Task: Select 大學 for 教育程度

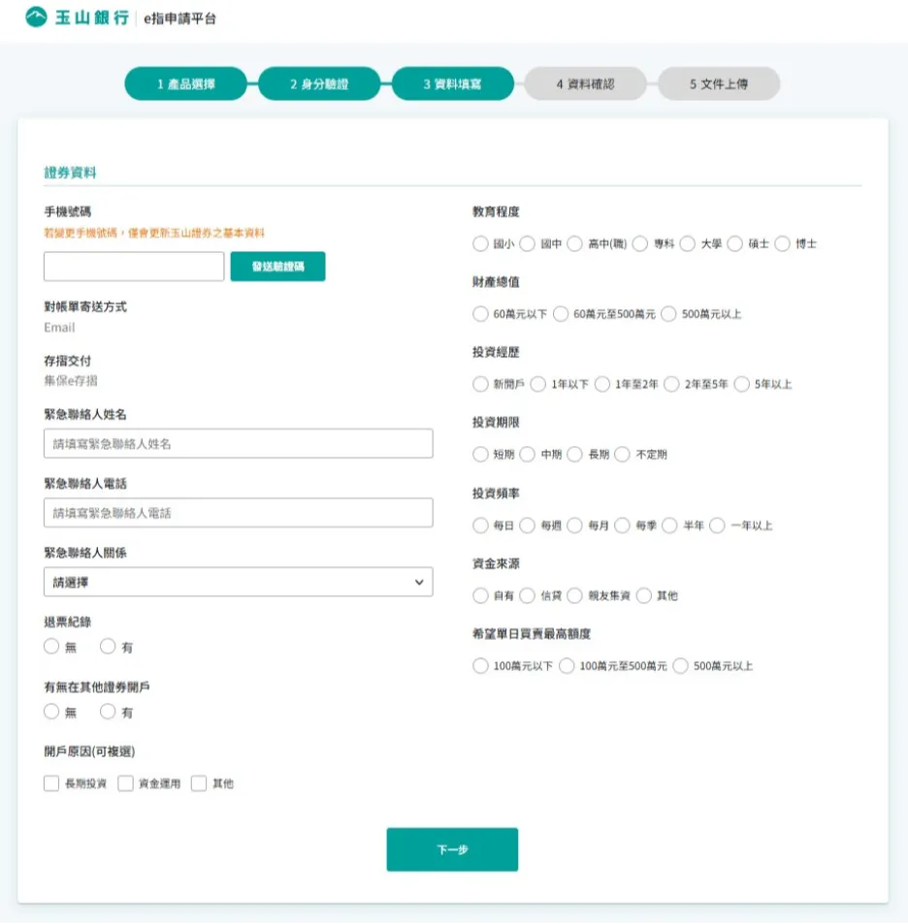Action: coord(688,244)
